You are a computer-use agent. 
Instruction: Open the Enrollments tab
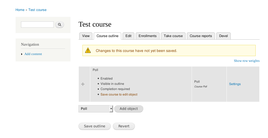tap(148, 36)
